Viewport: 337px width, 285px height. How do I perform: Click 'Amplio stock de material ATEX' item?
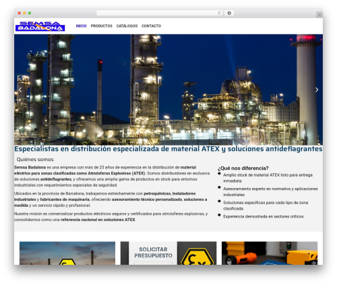268,178
